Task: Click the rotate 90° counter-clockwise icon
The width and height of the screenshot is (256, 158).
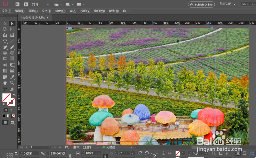Action: (x=147, y=153)
